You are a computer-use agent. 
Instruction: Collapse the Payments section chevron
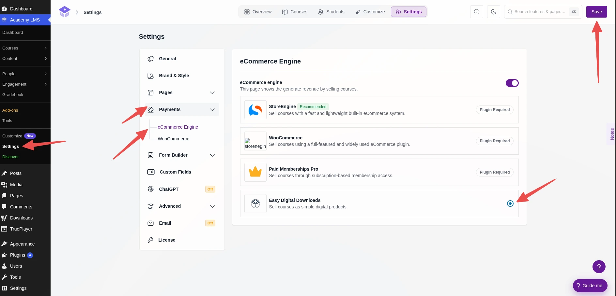[x=212, y=110]
